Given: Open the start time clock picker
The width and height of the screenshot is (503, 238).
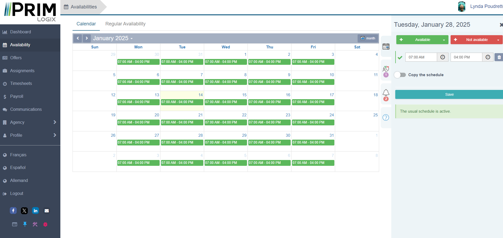Looking at the screenshot, I should (x=442, y=57).
